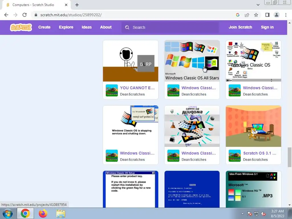Show hidden system tray icons
Screen dimensions: 292x219
point(242,214)
